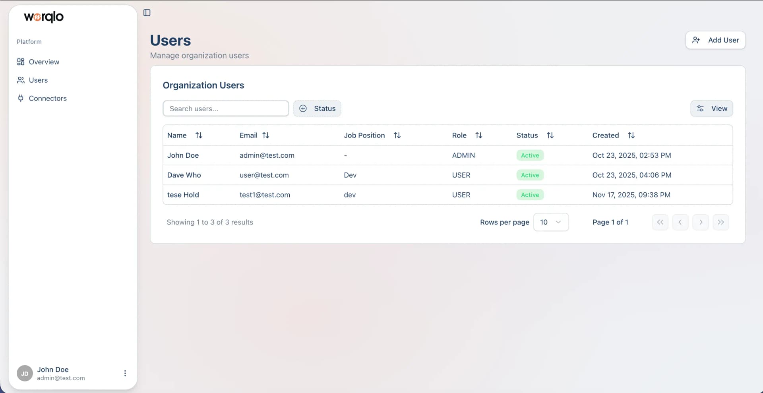This screenshot has height=393, width=763.
Task: Jump to the last page of users
Action: click(x=721, y=222)
